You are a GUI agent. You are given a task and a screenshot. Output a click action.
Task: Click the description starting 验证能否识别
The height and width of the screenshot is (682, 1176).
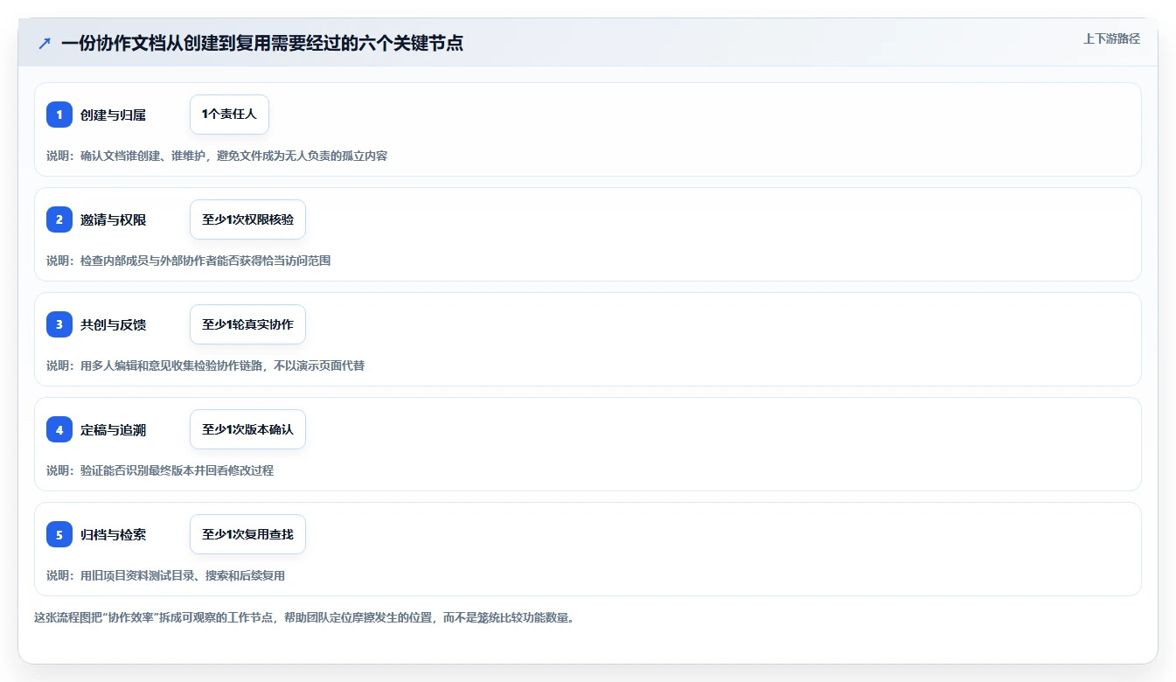160,470
